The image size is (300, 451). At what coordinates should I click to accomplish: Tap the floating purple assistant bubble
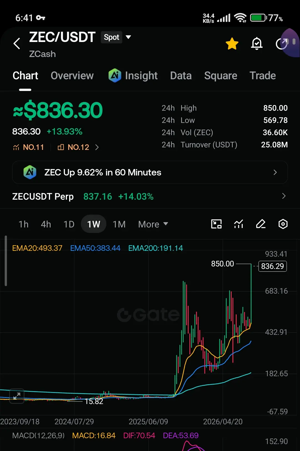click(291, 43)
